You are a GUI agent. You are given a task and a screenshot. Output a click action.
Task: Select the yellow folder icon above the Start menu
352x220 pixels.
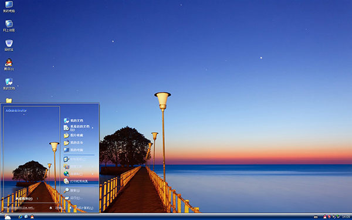[9, 100]
